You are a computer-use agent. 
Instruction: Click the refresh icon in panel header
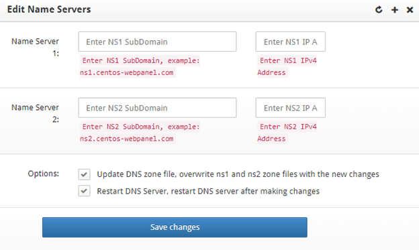click(379, 10)
